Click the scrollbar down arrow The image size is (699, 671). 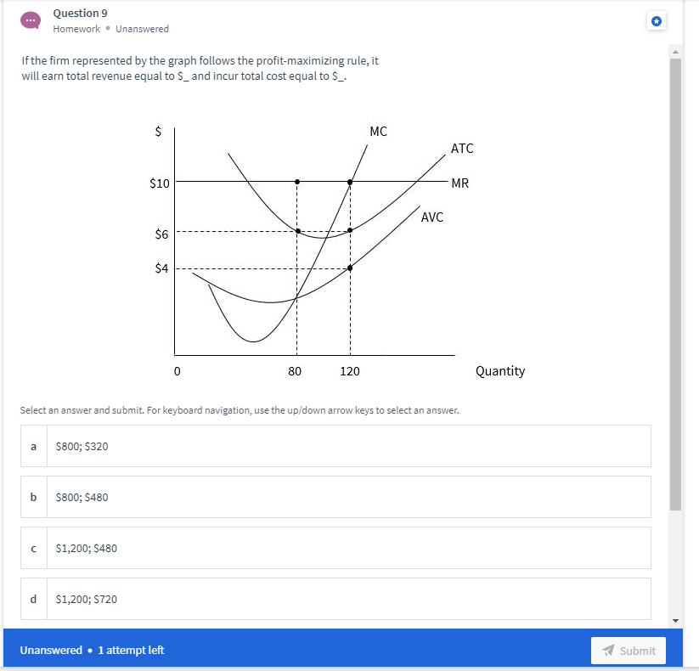point(674,619)
